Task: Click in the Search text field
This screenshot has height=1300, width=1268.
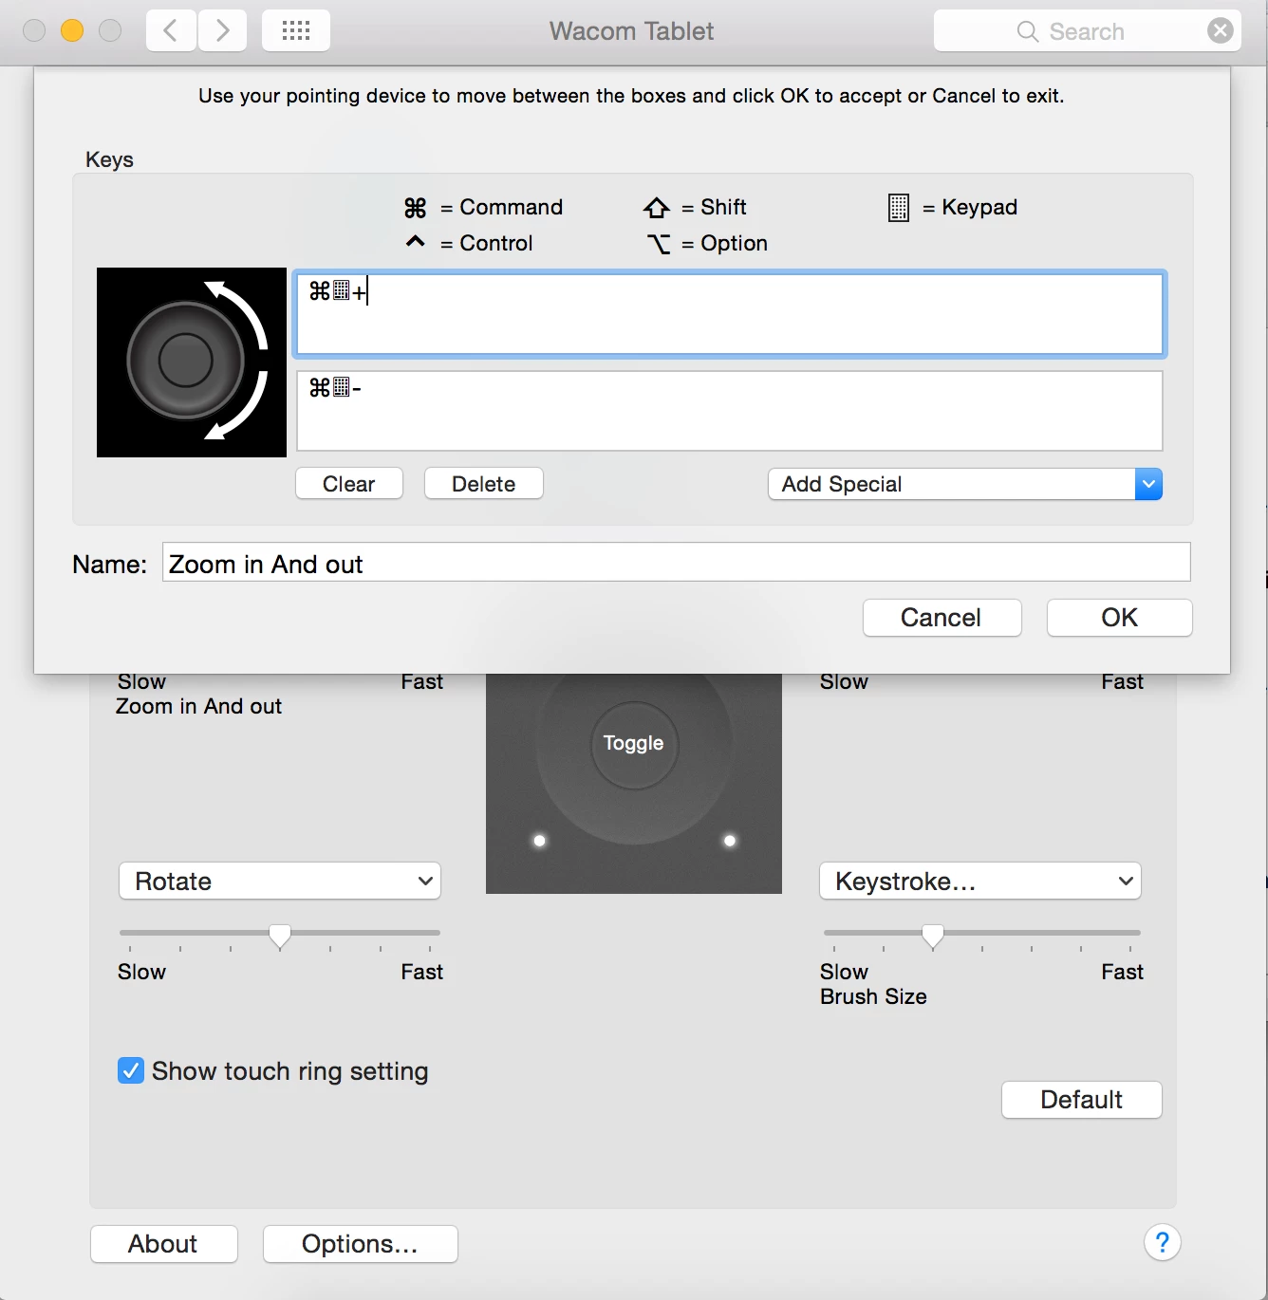Action: click(x=1086, y=31)
